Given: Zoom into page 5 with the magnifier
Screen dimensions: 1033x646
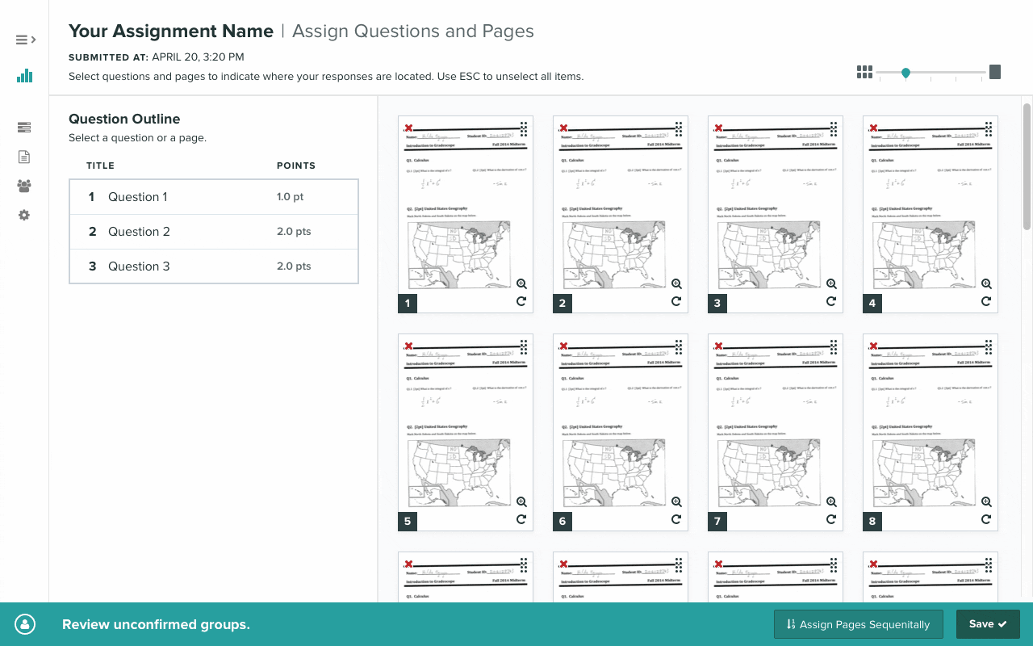Looking at the screenshot, I should tap(521, 501).
